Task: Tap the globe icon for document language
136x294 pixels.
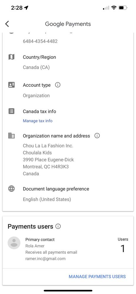Action: point(11,189)
